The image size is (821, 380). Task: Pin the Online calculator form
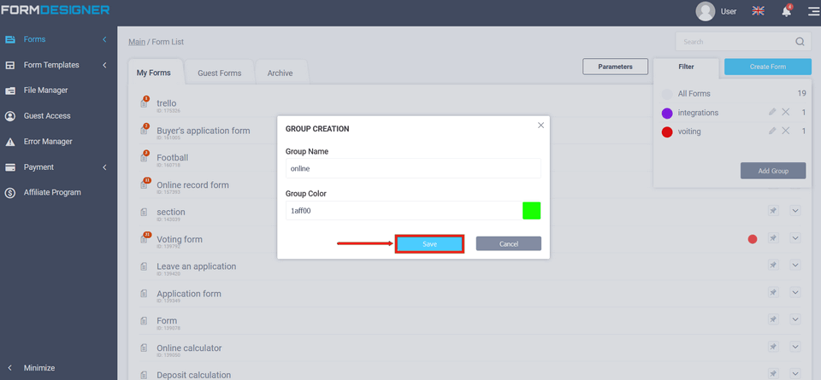(x=773, y=347)
